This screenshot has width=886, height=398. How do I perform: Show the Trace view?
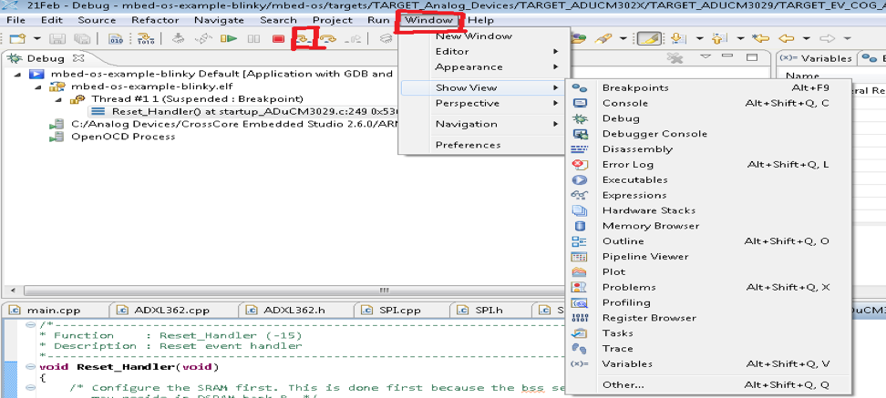click(x=708, y=348)
